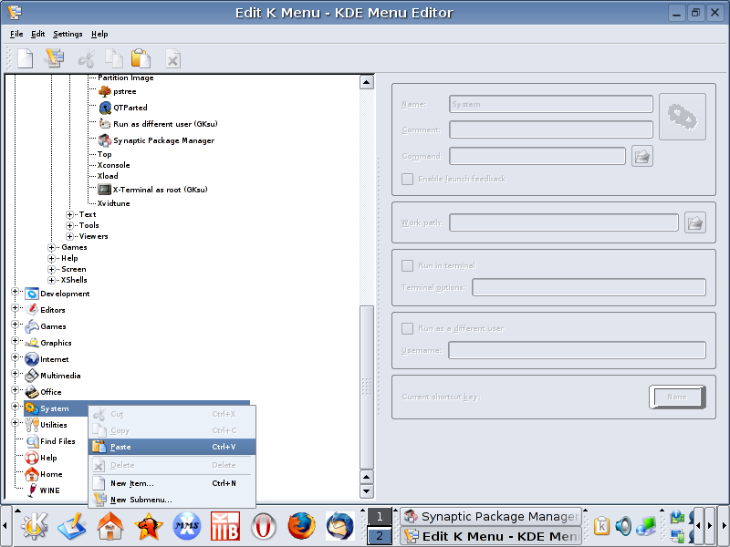Select the QTParted tree entry icon
The width and height of the screenshot is (730, 547).
105,108
